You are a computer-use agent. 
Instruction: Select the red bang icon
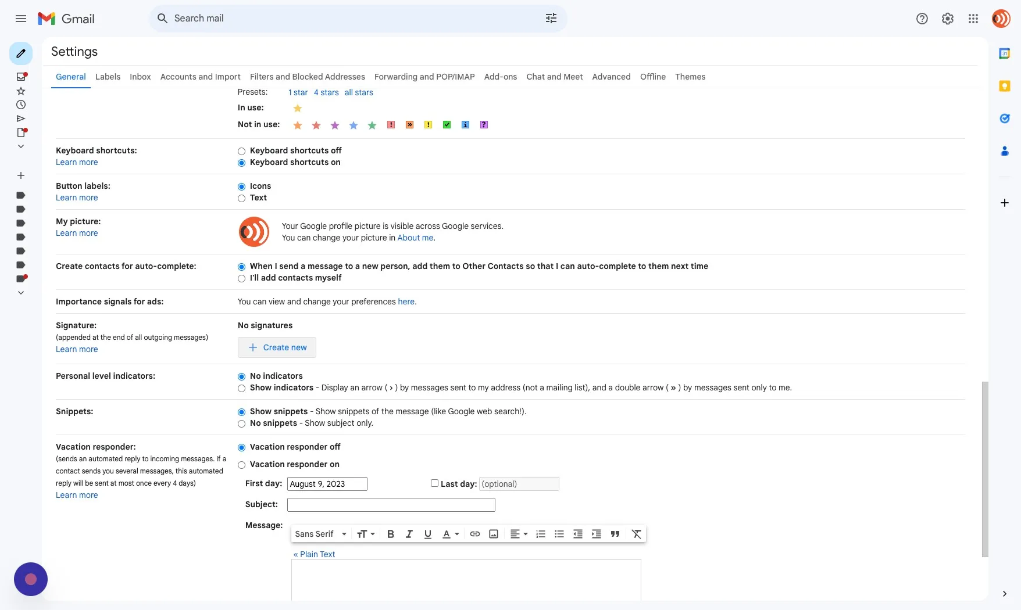point(391,125)
